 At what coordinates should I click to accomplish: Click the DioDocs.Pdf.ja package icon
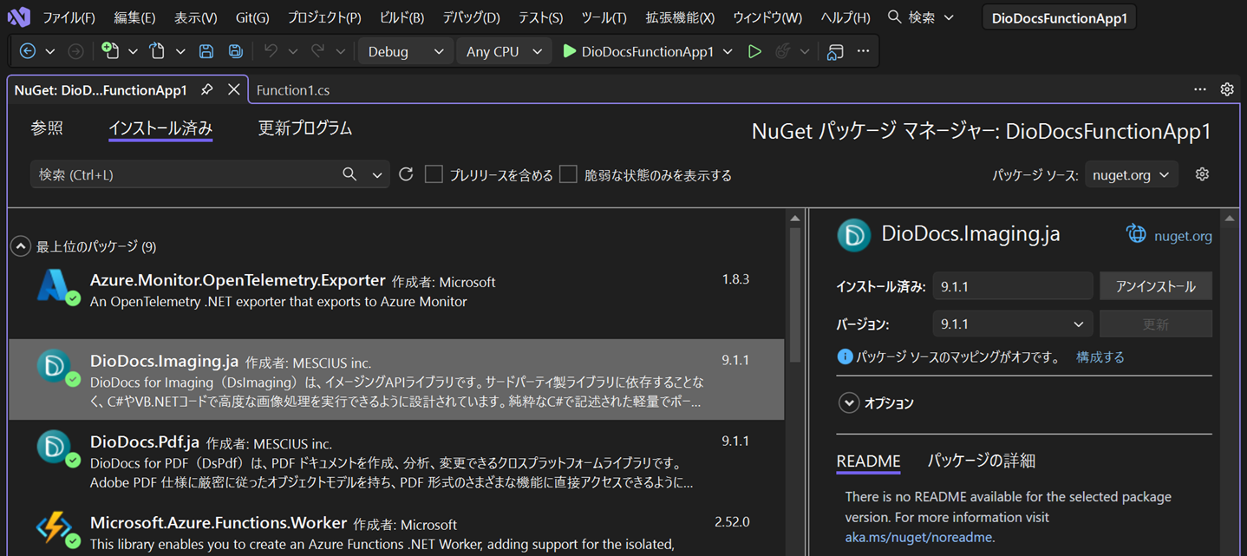point(56,448)
